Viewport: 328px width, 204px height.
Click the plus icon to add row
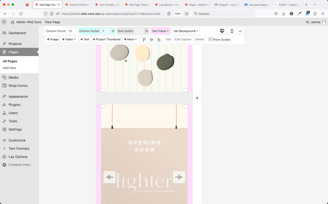click(x=197, y=98)
